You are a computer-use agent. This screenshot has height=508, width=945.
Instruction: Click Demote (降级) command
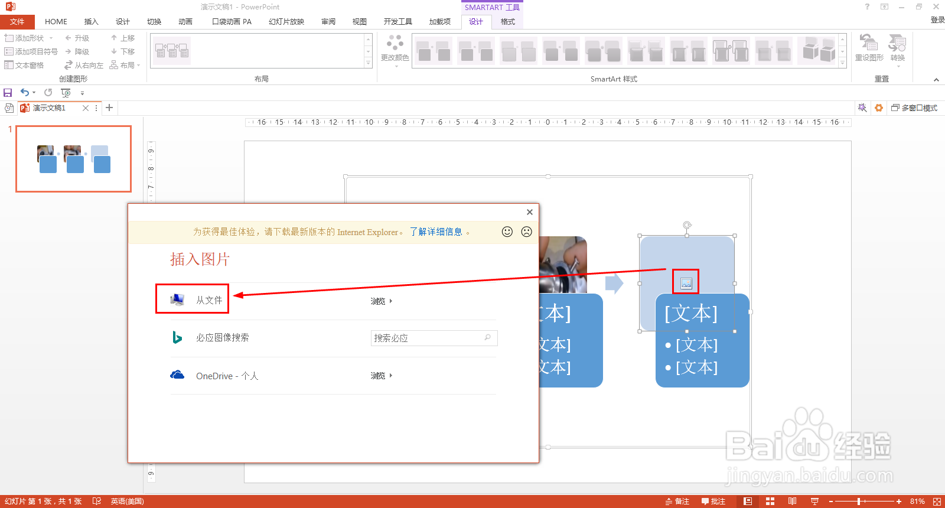(77, 51)
